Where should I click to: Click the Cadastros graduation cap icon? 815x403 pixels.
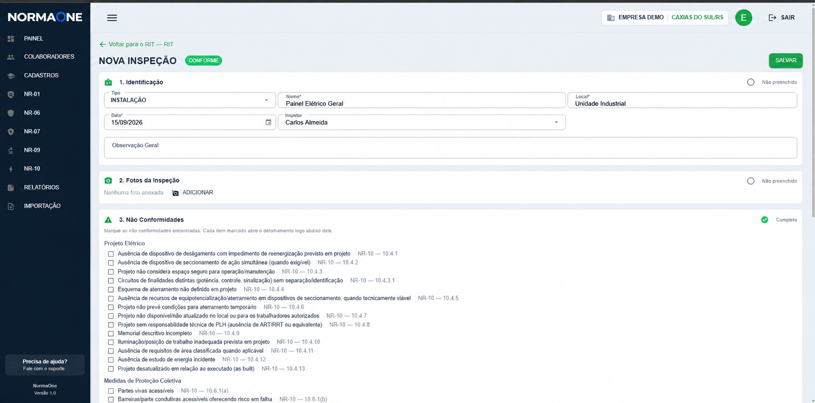pos(11,76)
